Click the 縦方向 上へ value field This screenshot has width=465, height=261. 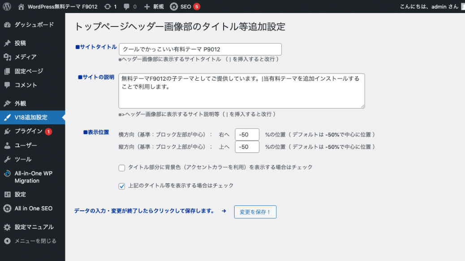pos(247,147)
